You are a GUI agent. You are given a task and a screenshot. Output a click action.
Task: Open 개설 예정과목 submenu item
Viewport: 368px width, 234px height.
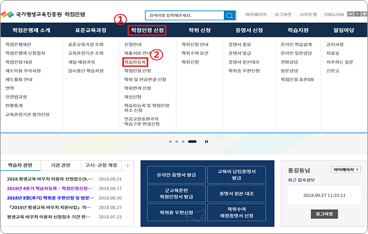click(x=81, y=62)
